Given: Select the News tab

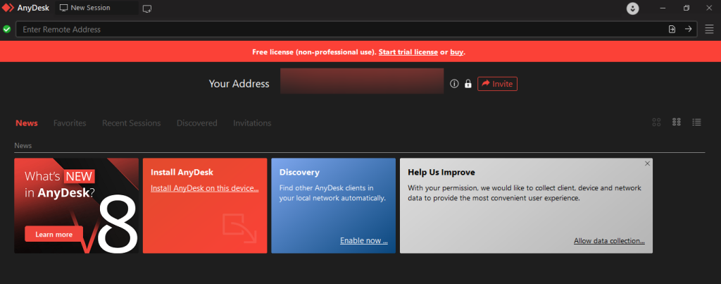Looking at the screenshot, I should (x=27, y=123).
